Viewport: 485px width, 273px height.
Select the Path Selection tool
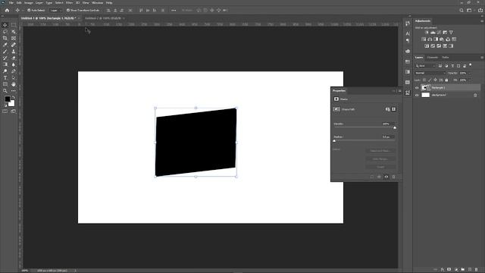coord(14,77)
